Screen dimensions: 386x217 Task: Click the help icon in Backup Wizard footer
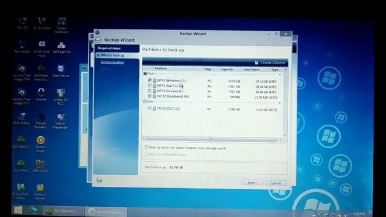(x=99, y=180)
